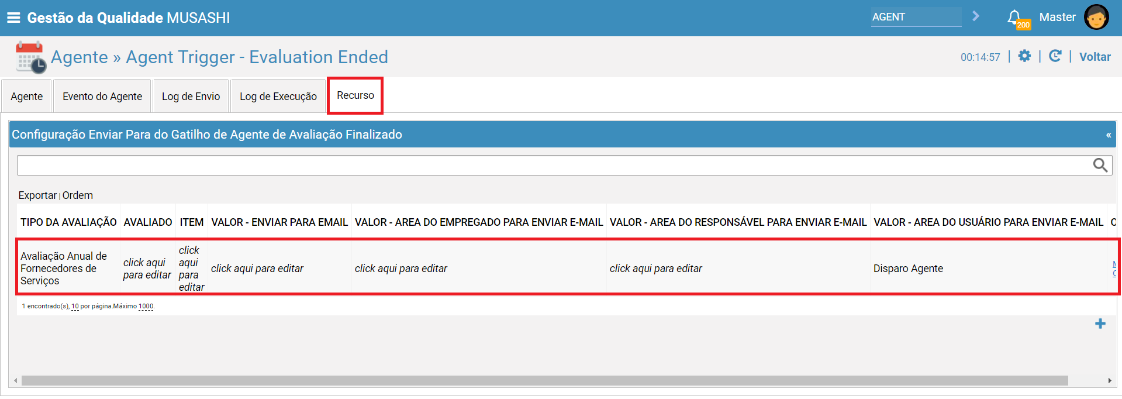
Task: Click VALOR - AREA DO USUÁRIO header
Action: point(988,222)
